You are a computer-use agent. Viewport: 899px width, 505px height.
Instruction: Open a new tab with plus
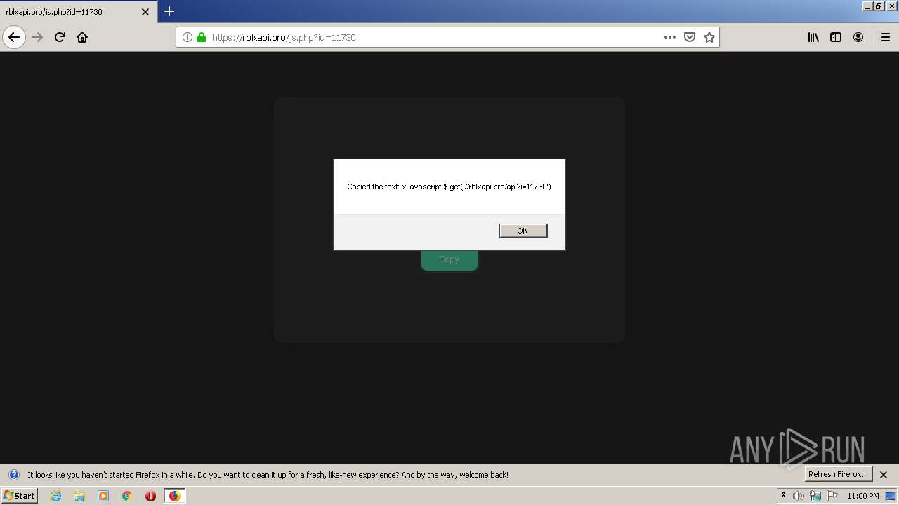(x=169, y=11)
